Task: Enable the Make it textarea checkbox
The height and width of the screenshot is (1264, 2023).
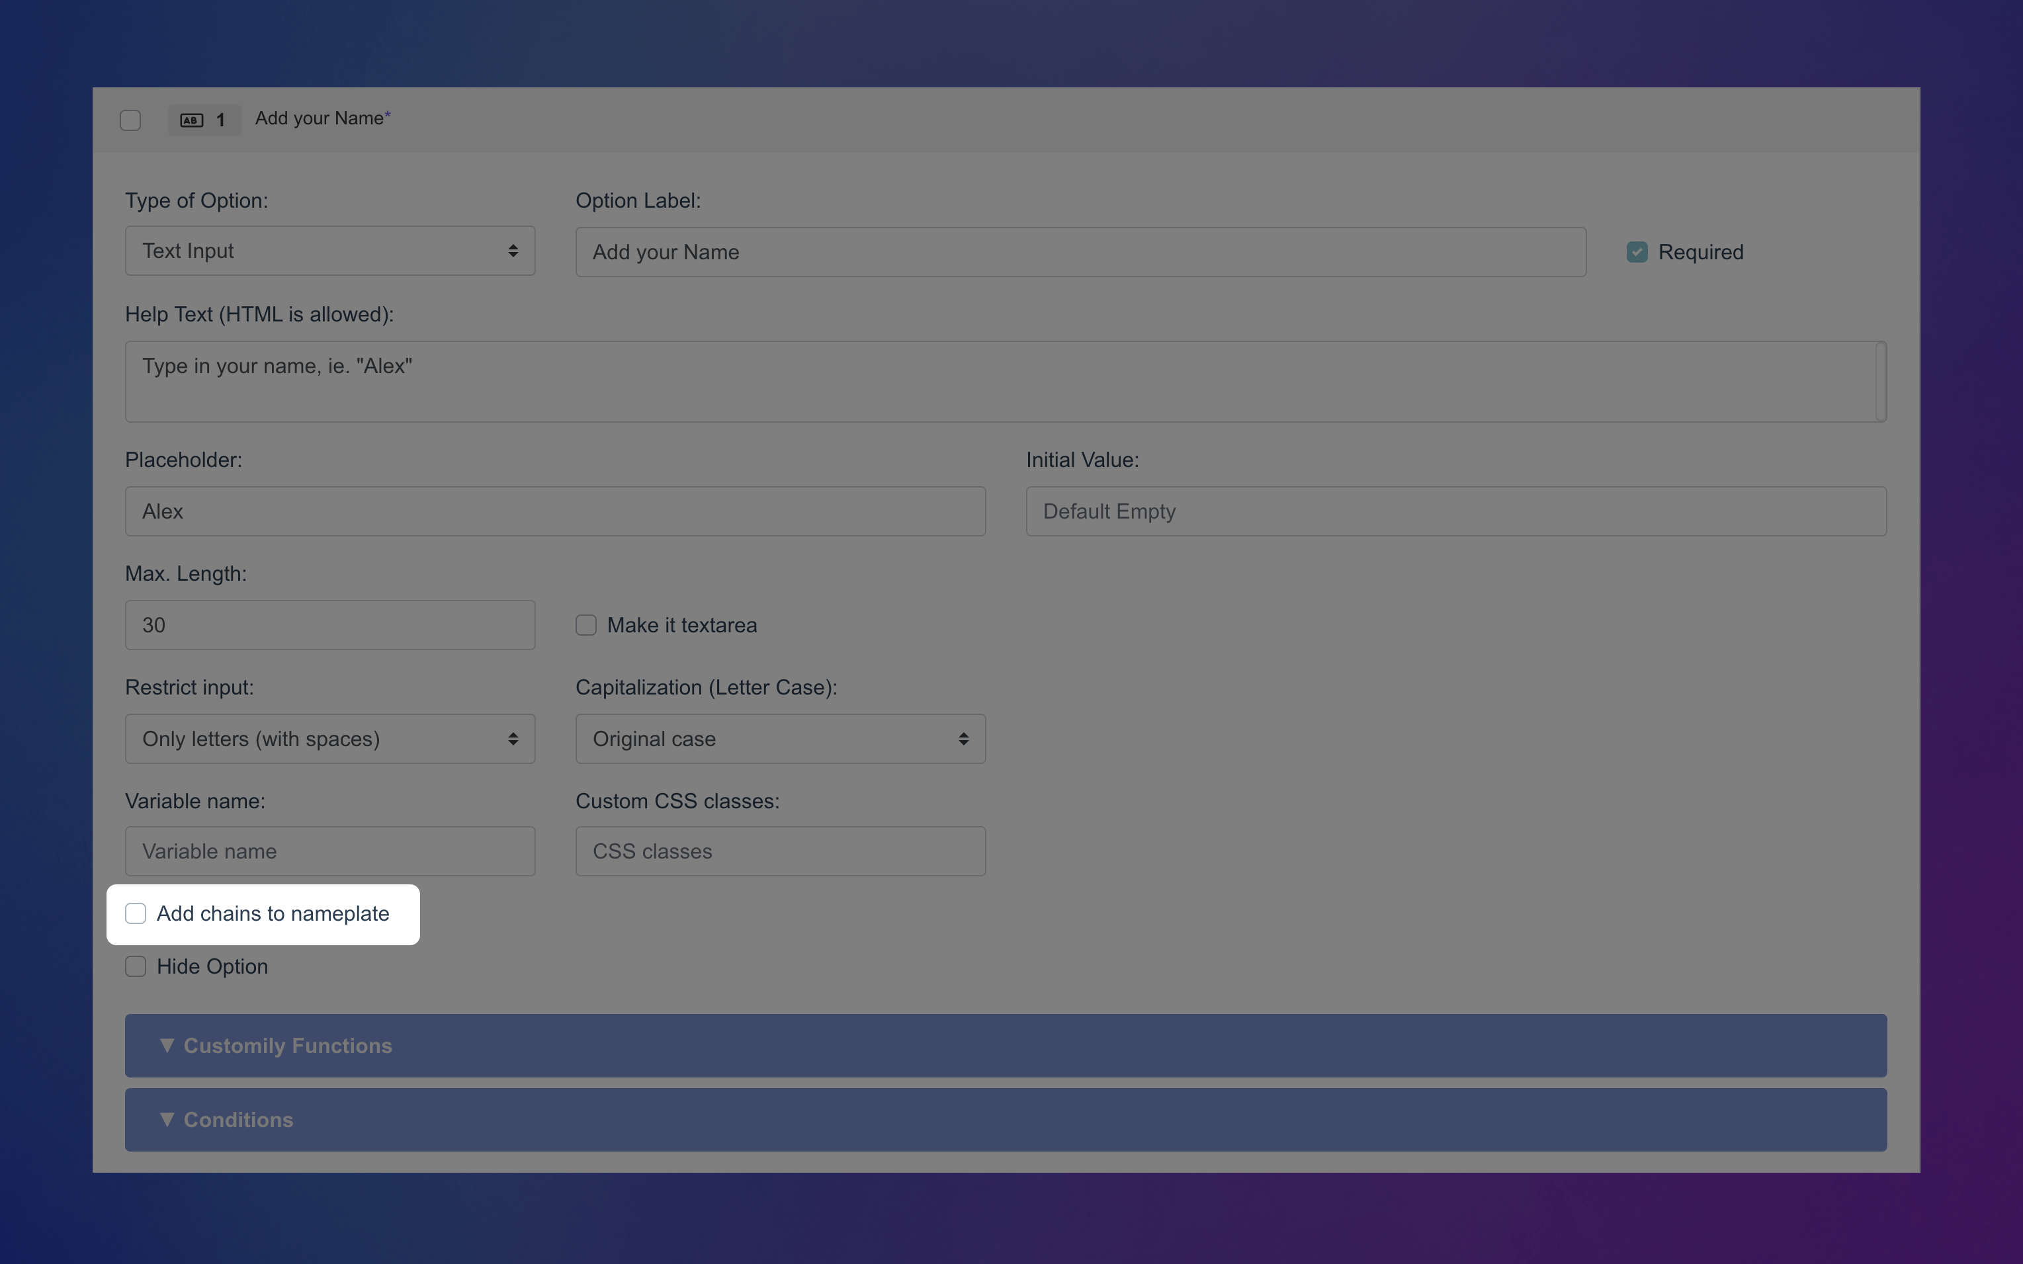Action: point(585,624)
